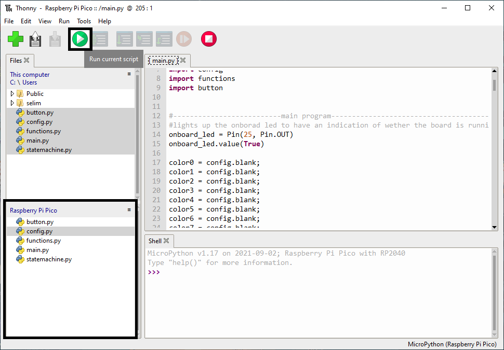Screen dimensions: 504x350
Task: Click the Resume debugging icon
Action: click(184, 39)
